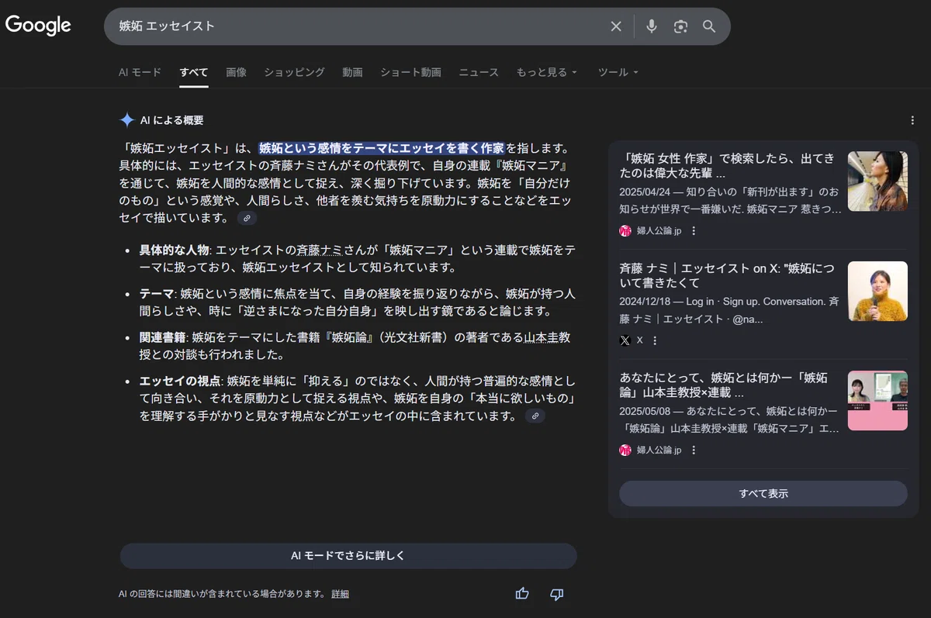931x618 pixels.
Task: Open 詳細 link about AI answer errors
Action: coord(340,594)
